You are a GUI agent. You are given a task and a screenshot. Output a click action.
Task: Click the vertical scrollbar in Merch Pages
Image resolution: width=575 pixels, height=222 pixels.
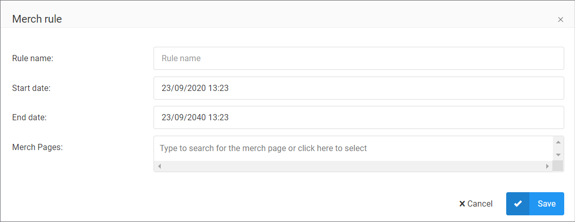(x=558, y=149)
